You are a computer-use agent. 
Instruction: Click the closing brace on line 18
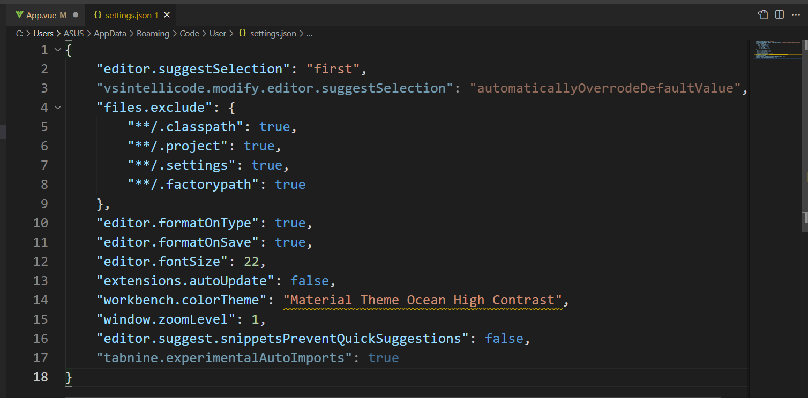click(x=69, y=377)
